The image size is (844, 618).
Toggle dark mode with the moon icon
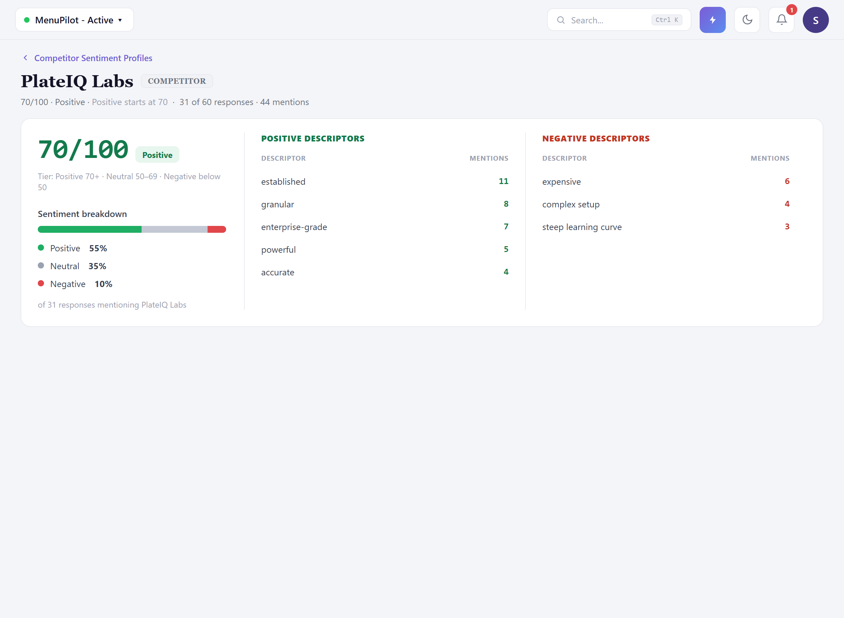tap(747, 20)
